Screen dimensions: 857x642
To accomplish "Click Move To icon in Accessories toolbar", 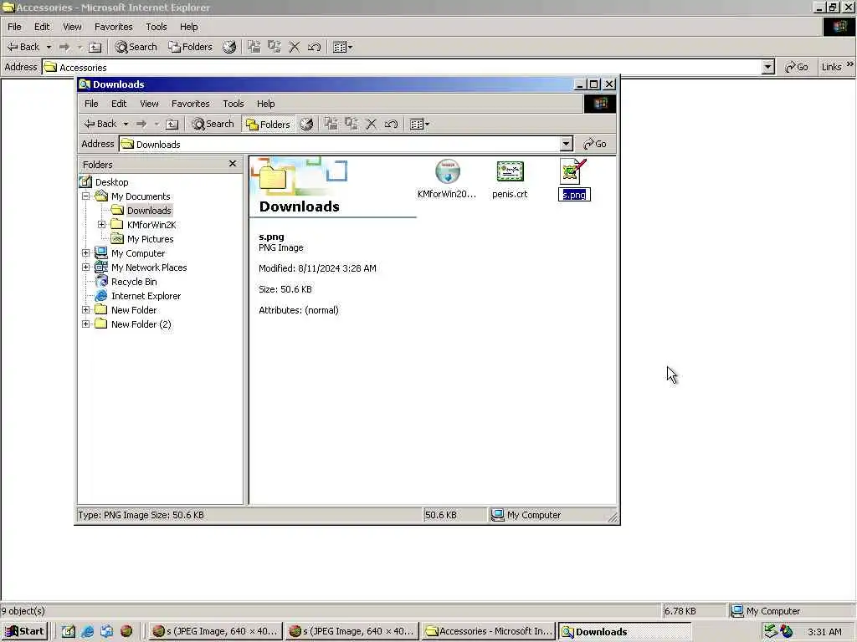I will (x=254, y=47).
